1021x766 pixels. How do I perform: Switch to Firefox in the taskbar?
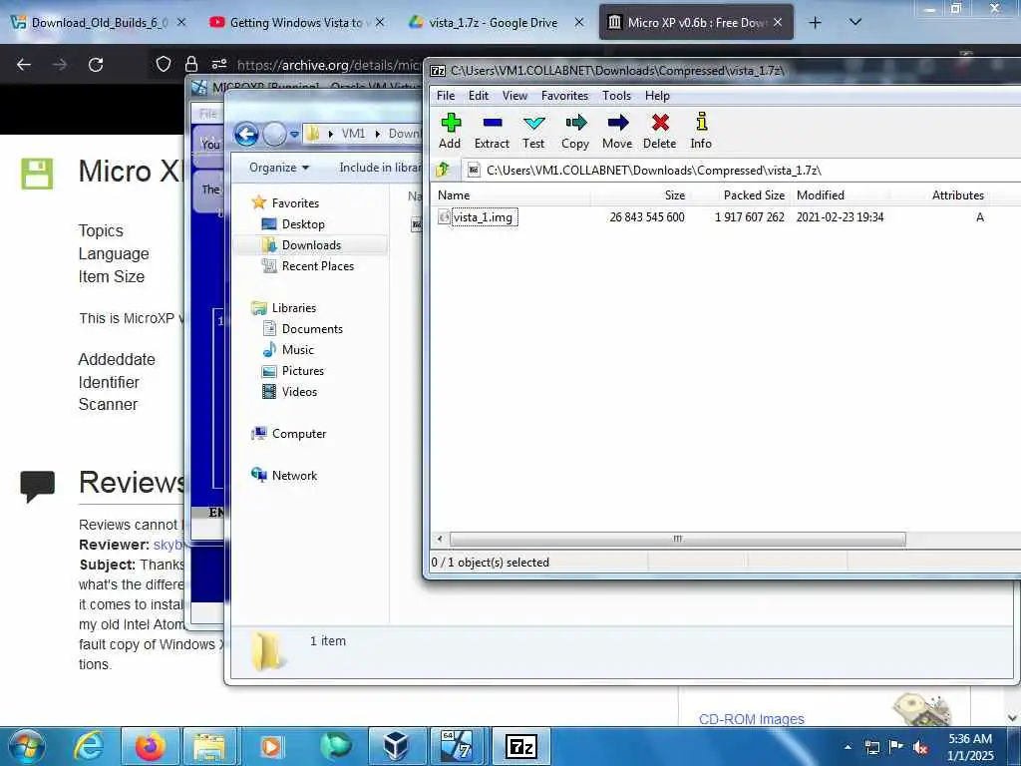click(x=150, y=746)
